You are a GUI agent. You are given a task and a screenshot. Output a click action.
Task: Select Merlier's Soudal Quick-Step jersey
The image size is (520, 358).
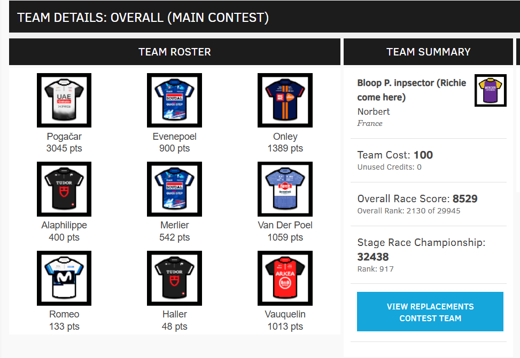pyautogui.click(x=174, y=189)
